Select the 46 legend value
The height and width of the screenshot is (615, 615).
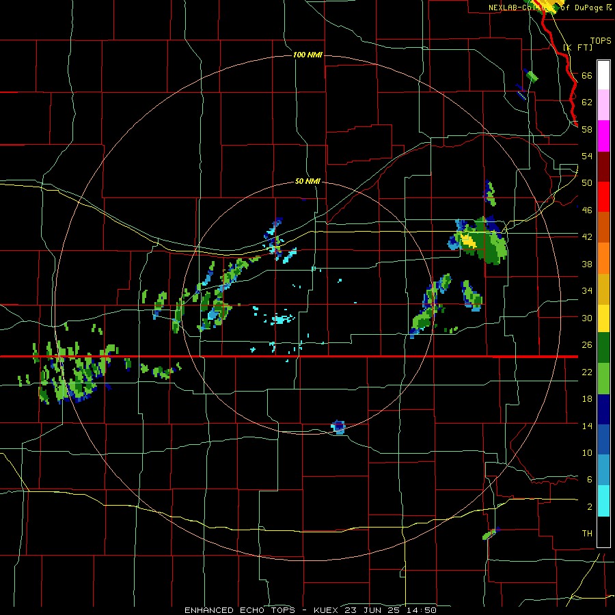coord(587,210)
